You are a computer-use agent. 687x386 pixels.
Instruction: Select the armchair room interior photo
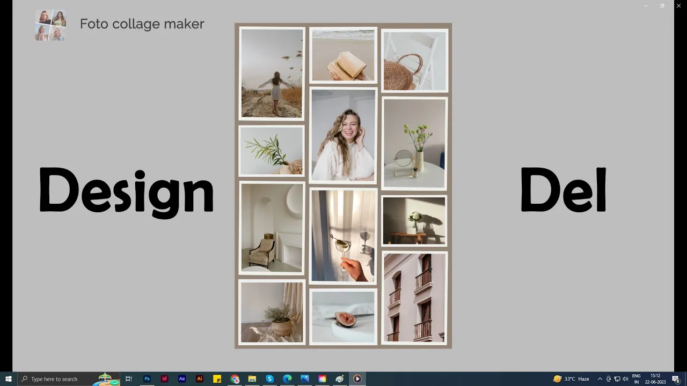(x=272, y=228)
